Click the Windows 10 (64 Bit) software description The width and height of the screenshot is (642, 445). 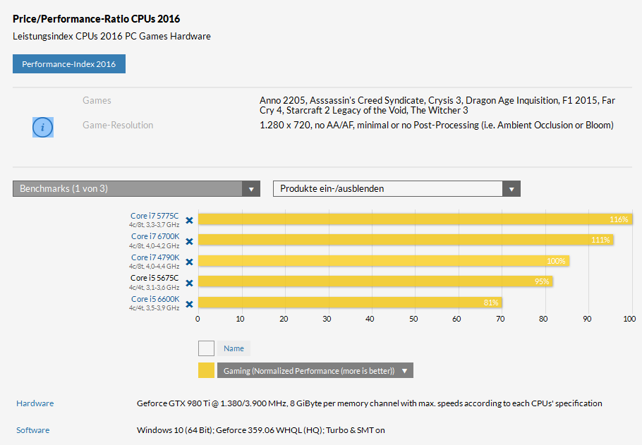point(261,430)
